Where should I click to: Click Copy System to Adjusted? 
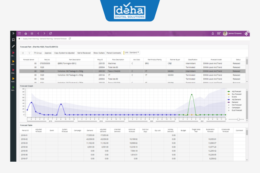point(64,53)
